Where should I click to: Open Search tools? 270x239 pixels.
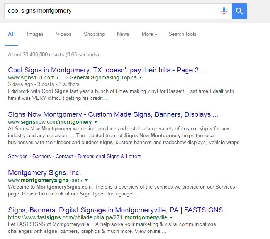[x=182, y=34]
